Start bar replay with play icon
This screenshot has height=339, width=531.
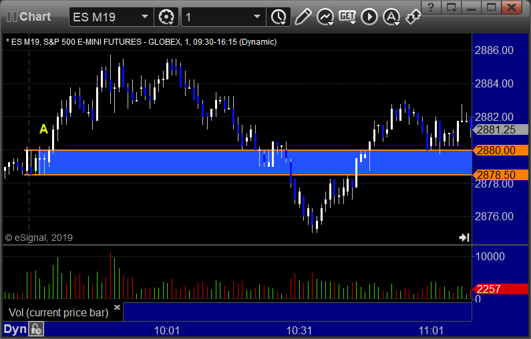(369, 17)
